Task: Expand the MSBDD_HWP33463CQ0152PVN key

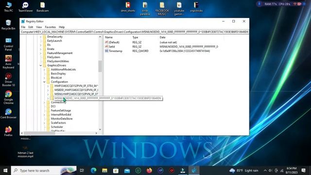Action: 48,90
